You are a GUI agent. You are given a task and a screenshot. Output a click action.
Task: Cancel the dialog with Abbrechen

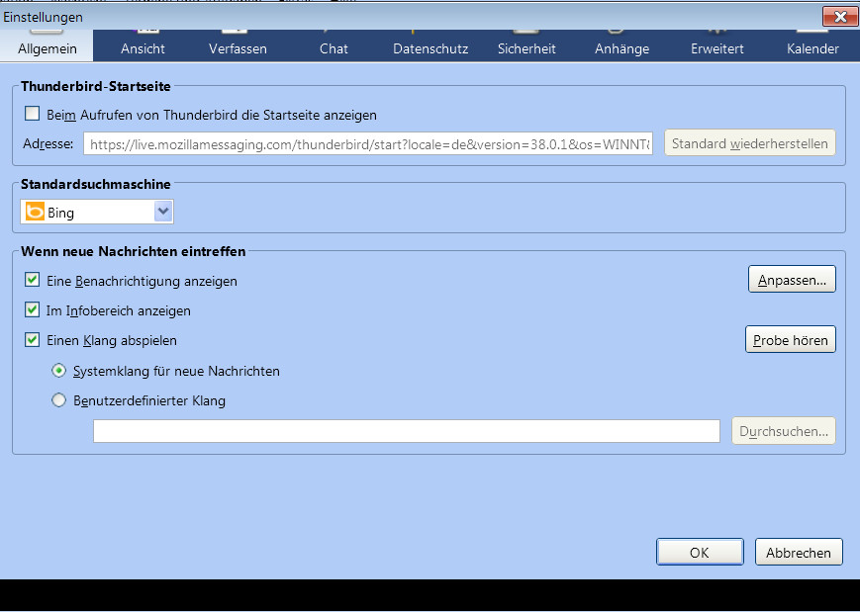(799, 552)
